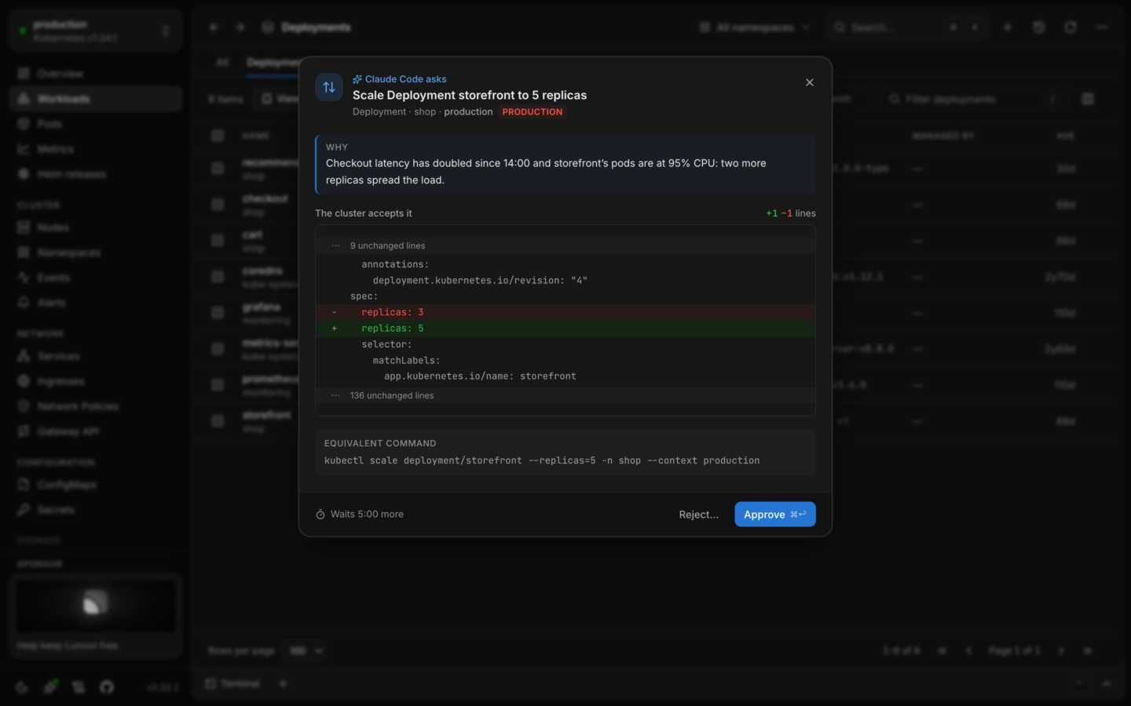The height and width of the screenshot is (706, 1131).
Task: Click the Filter deployments input
Action: tap(972, 99)
